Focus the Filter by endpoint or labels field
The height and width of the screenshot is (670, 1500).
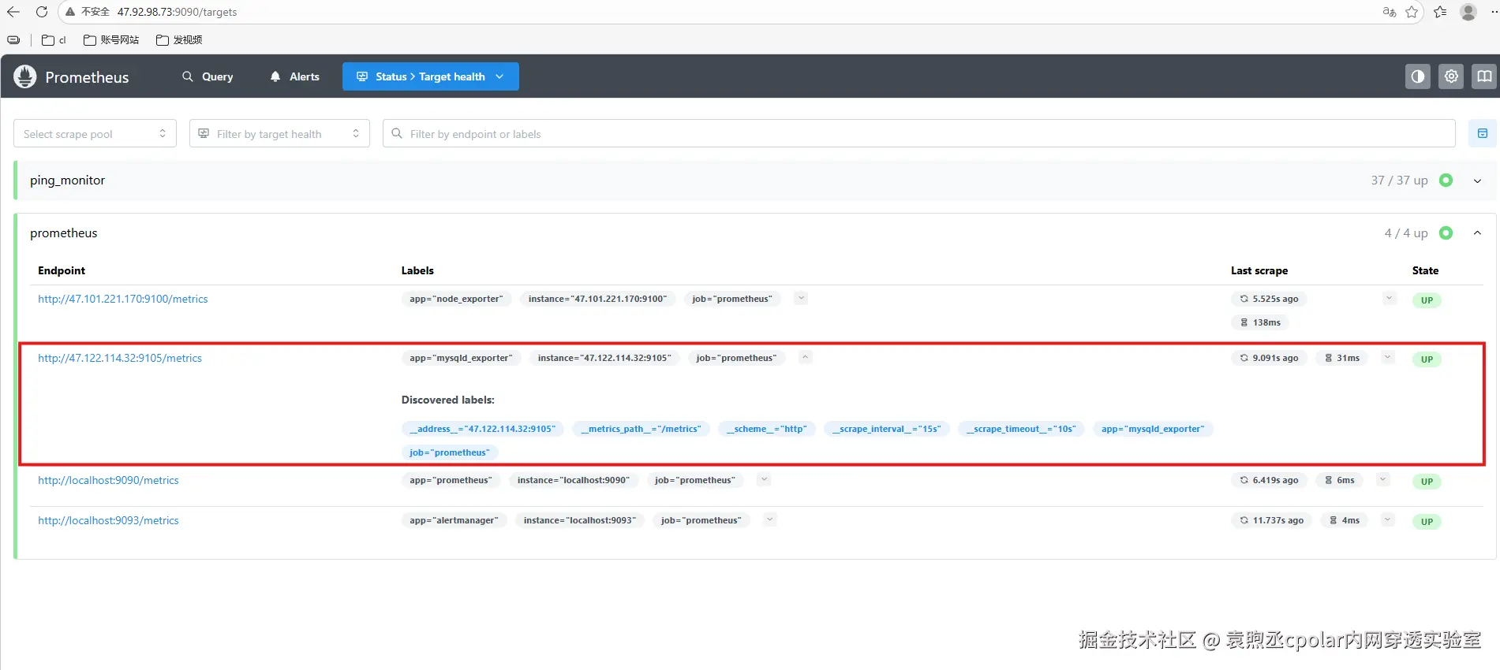click(x=919, y=134)
